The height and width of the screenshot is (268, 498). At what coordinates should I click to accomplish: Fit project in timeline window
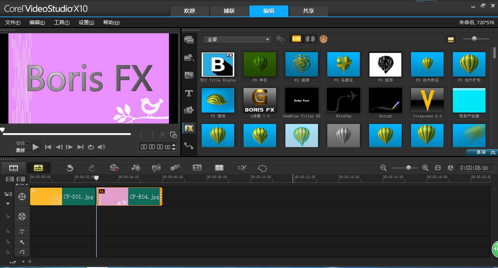[438, 168]
